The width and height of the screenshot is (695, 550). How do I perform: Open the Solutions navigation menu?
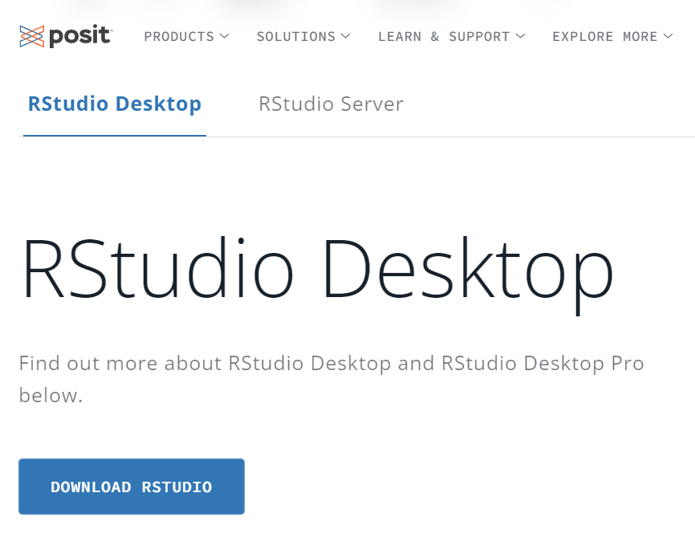(x=295, y=36)
